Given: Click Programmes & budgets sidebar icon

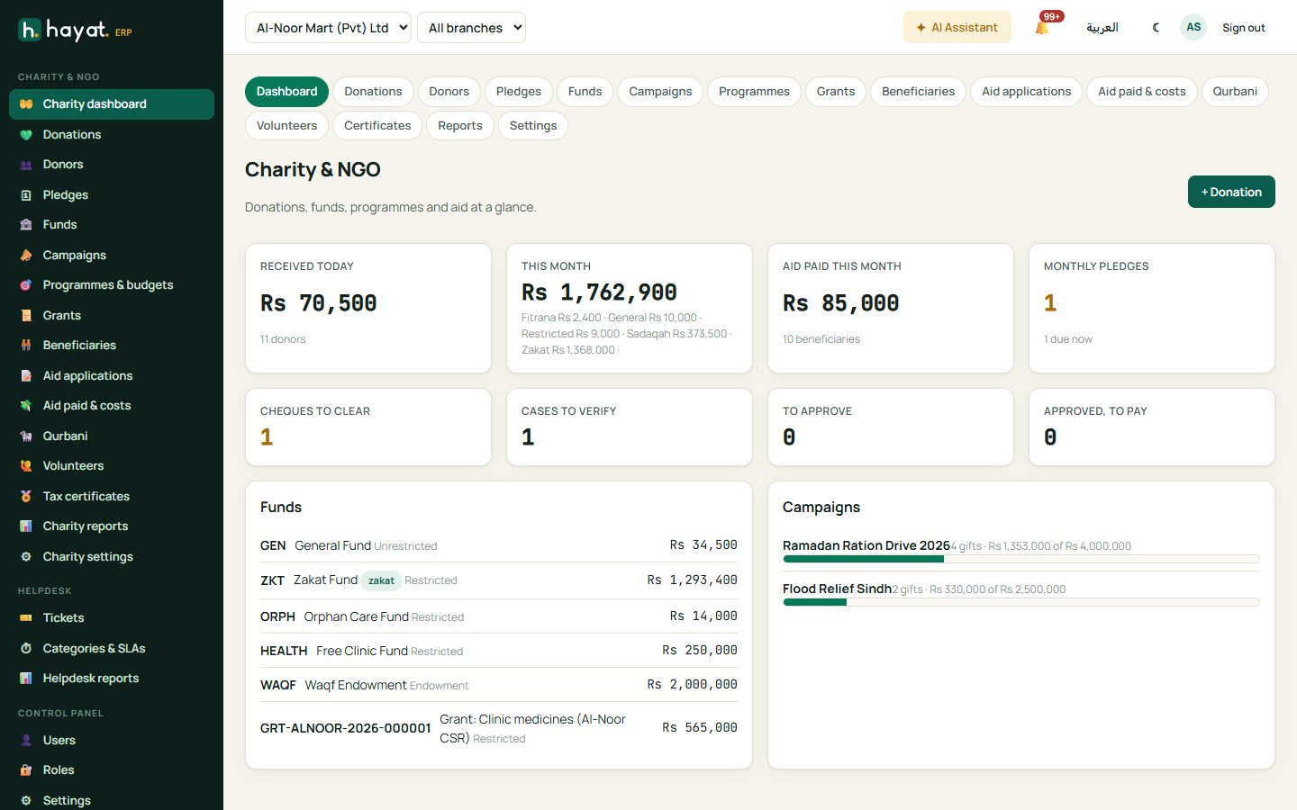Looking at the screenshot, I should tap(26, 285).
